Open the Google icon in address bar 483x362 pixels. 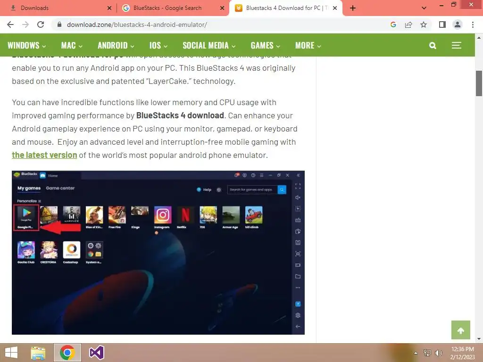pyautogui.click(x=393, y=25)
